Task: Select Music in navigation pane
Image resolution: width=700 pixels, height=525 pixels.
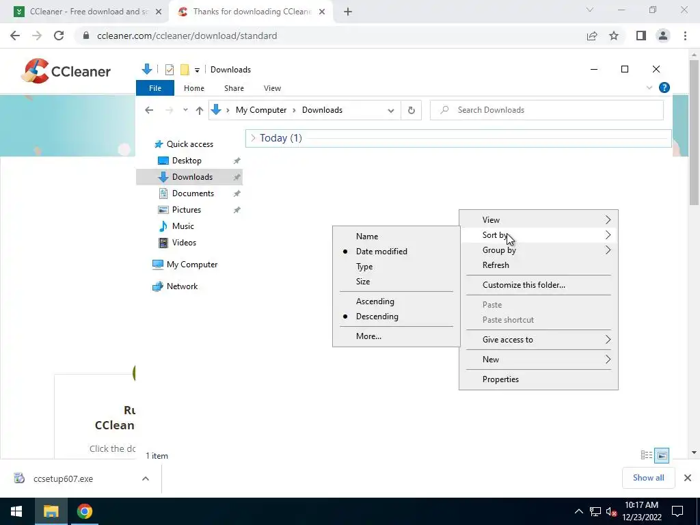Action: point(183,226)
